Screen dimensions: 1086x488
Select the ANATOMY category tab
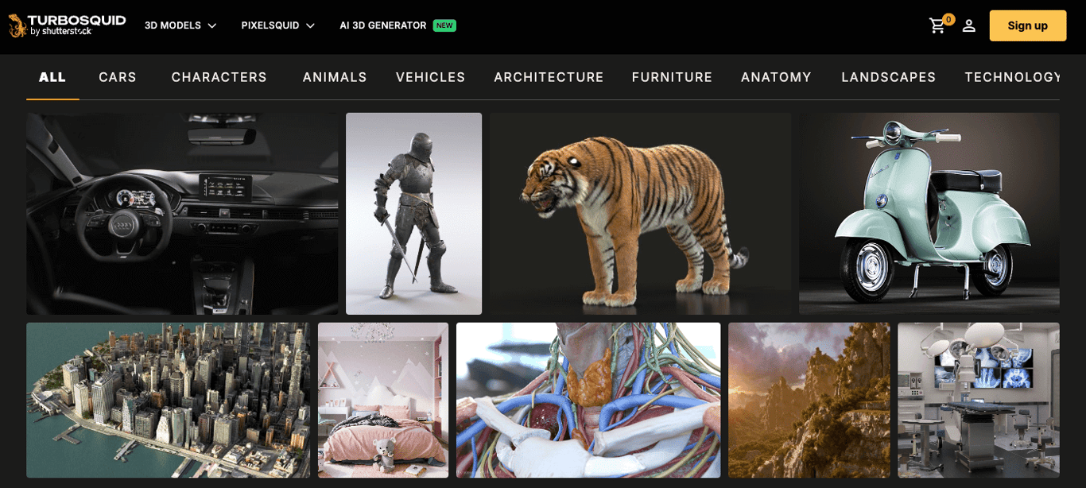776,77
